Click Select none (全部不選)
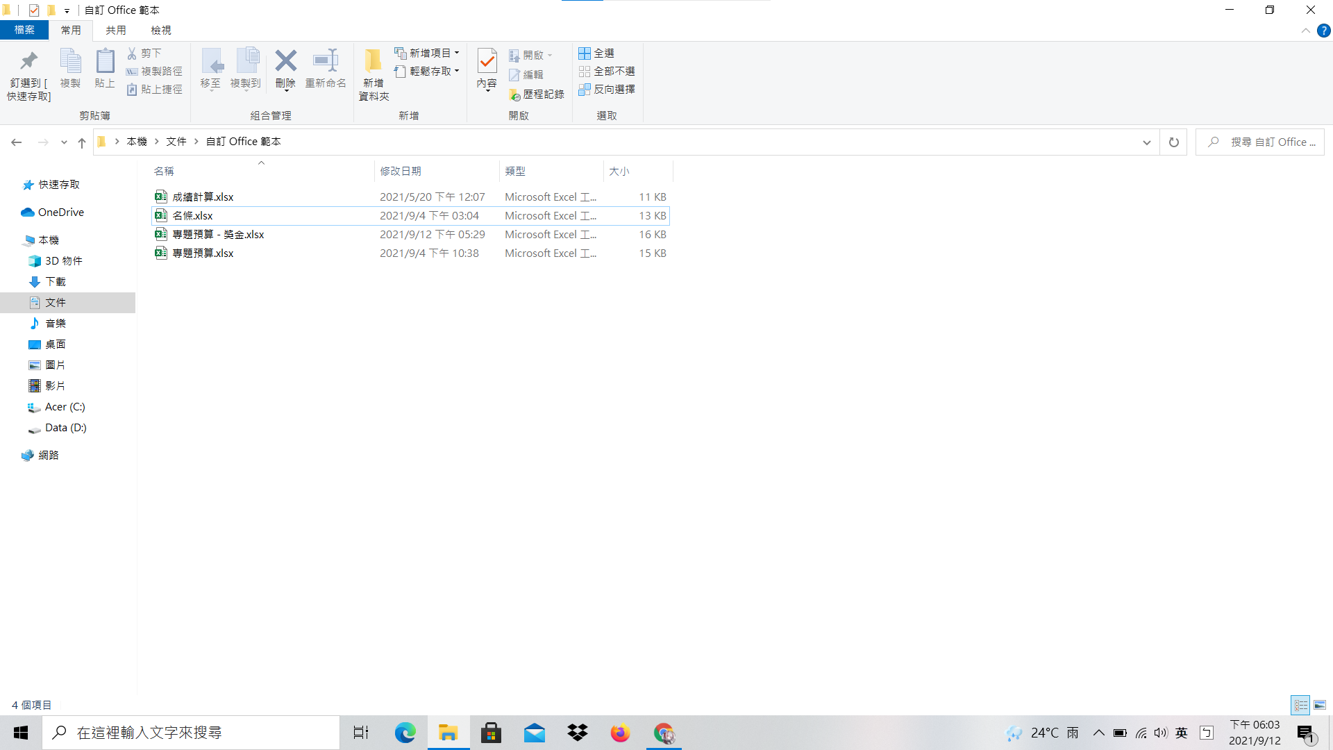Screen dimensions: 1333x750 pyautogui.click(x=607, y=72)
